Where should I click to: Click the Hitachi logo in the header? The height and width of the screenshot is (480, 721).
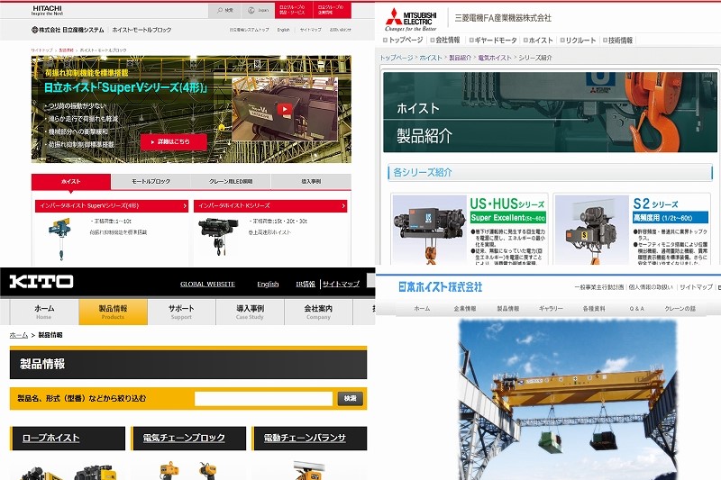tap(47, 10)
